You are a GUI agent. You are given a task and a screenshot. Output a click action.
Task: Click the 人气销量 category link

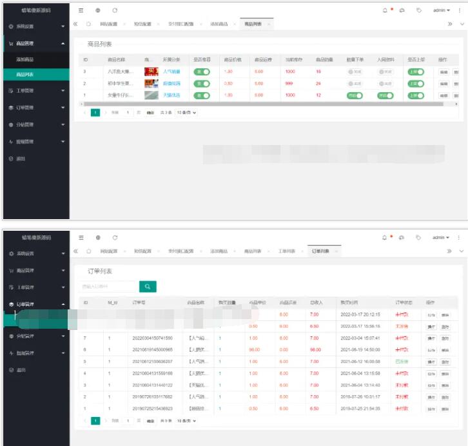click(x=171, y=72)
